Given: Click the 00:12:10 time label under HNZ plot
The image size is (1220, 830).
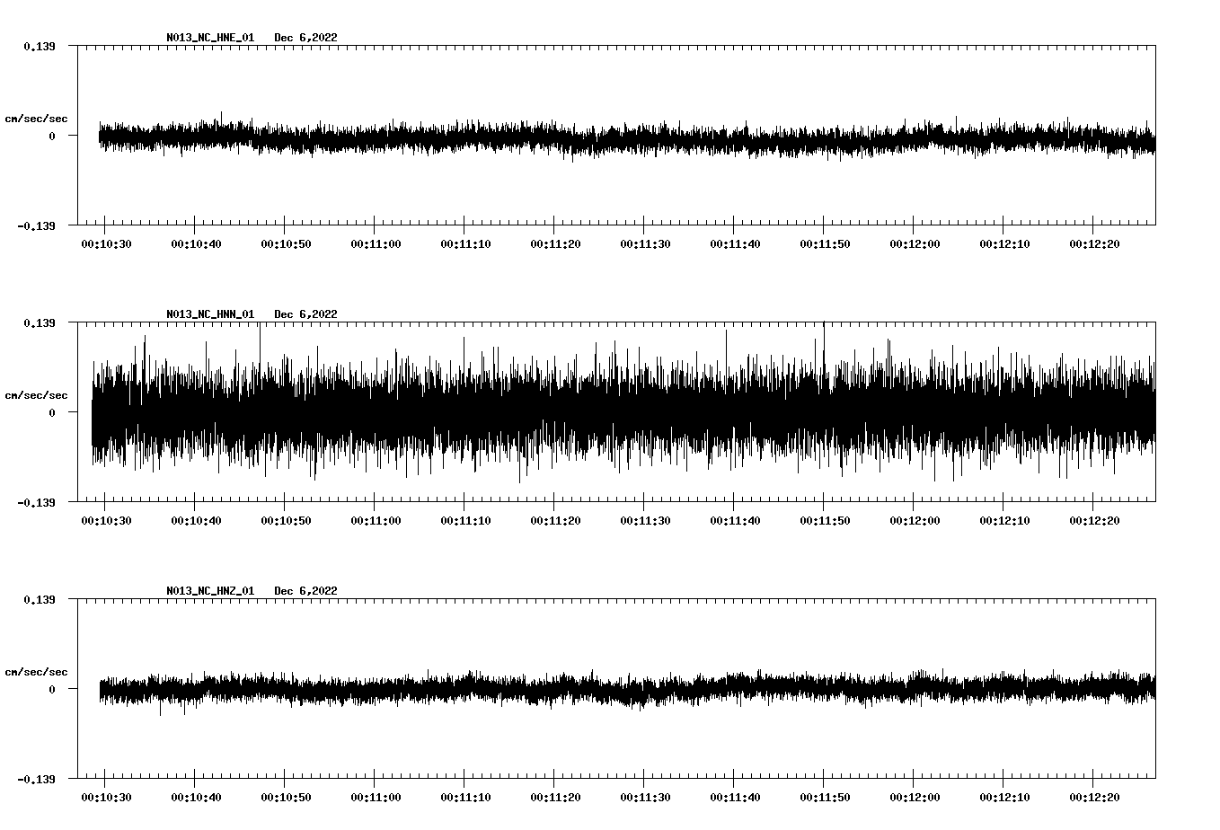Looking at the screenshot, I should click(x=1004, y=797).
